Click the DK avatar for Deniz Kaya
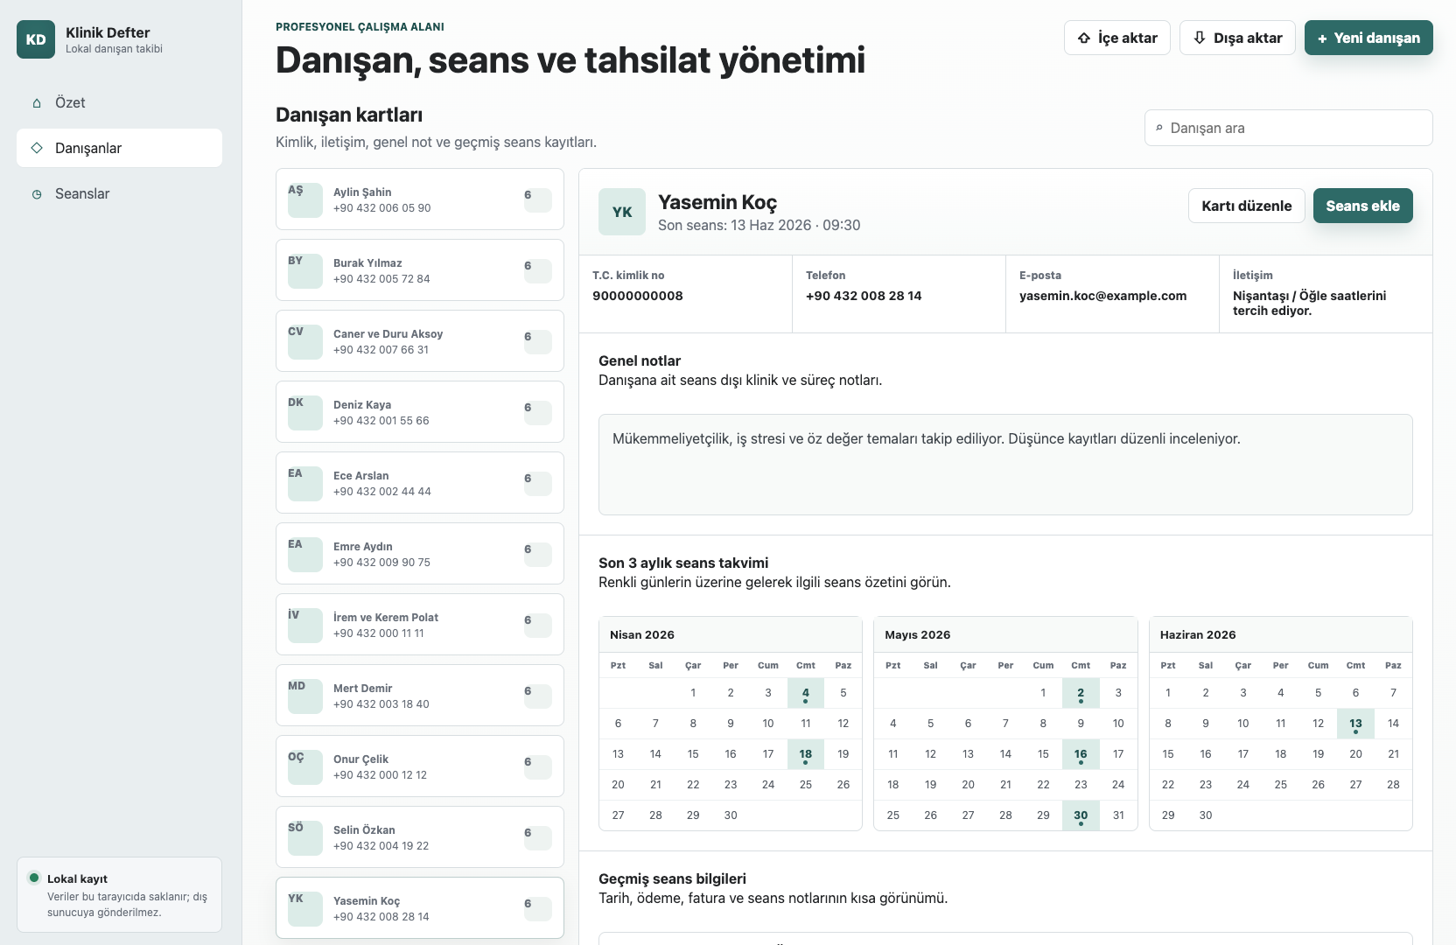Screen dimensions: 1456x945 pyautogui.click(x=305, y=412)
